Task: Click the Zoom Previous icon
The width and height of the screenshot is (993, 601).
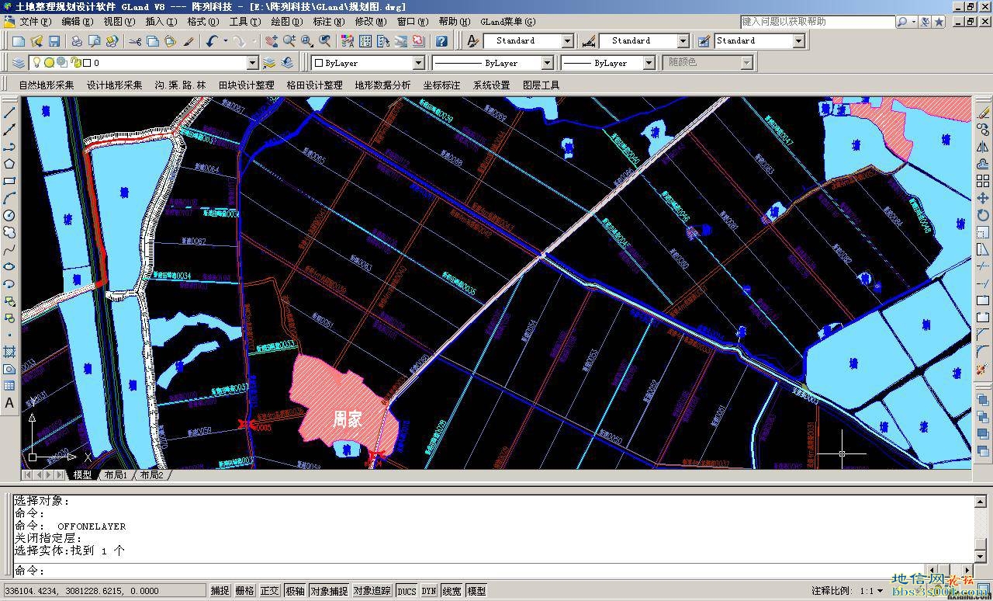Action: pos(324,41)
